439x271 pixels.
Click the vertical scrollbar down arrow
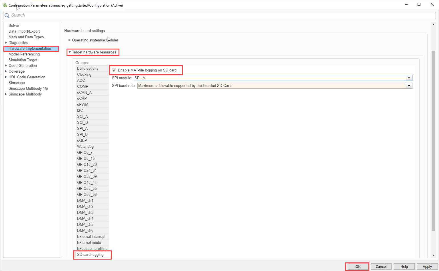[433, 255]
